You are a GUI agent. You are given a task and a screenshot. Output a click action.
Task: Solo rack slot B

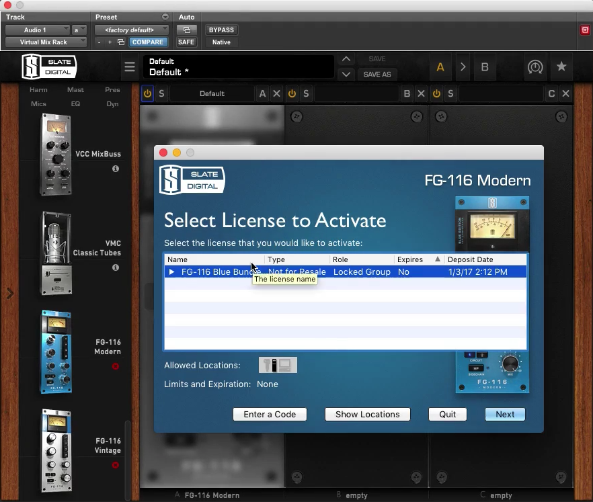[x=306, y=93]
